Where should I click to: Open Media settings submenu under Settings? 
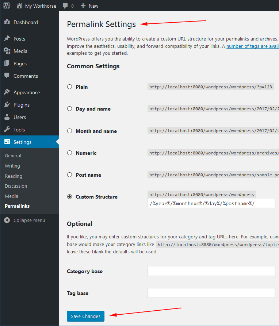(11, 196)
